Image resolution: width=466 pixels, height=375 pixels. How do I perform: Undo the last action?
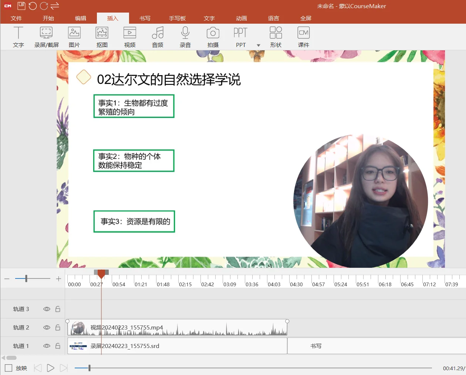(x=33, y=6)
